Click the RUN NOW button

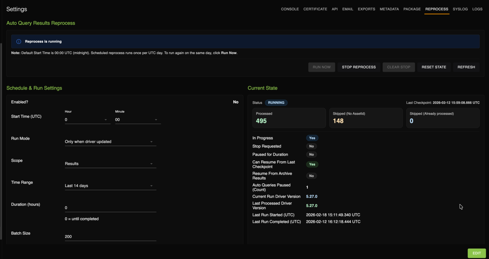click(x=322, y=67)
